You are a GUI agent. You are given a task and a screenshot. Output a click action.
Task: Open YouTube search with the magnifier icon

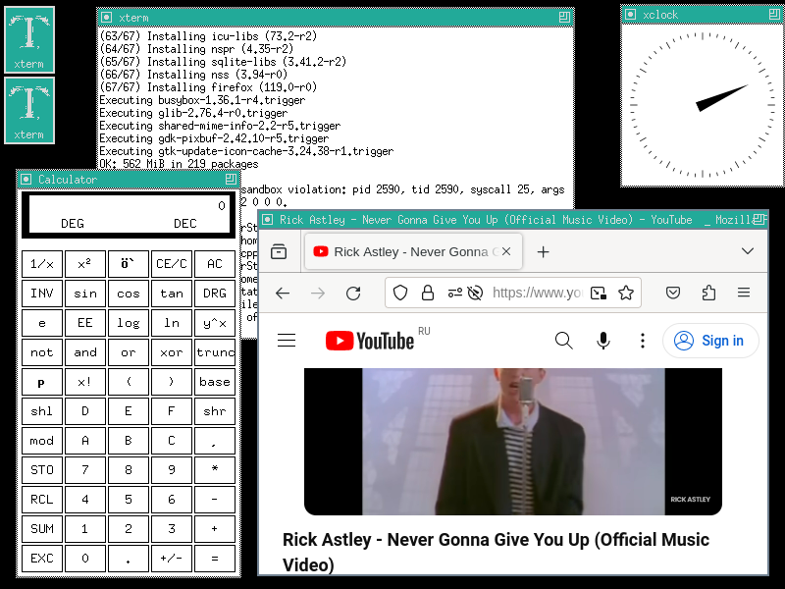click(563, 341)
